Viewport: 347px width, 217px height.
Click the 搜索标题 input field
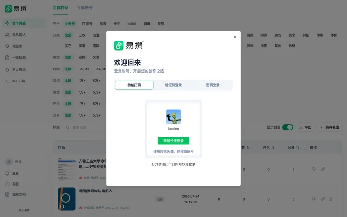(85, 127)
